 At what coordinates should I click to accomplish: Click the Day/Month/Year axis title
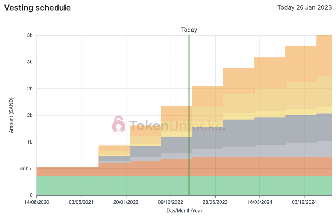click(x=184, y=211)
